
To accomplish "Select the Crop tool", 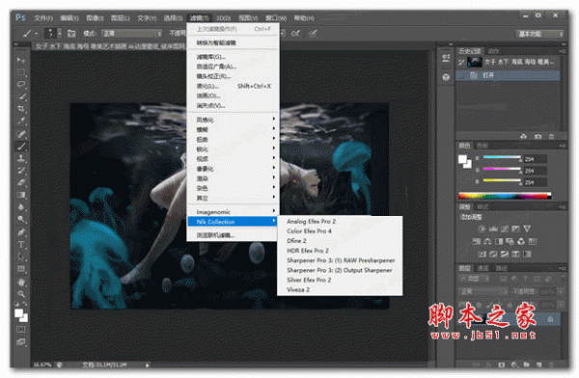I will pos(21,109).
